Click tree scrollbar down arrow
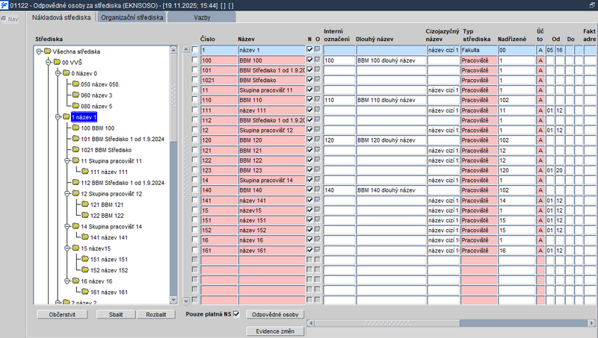This screenshot has width=598, height=338. 173,300
